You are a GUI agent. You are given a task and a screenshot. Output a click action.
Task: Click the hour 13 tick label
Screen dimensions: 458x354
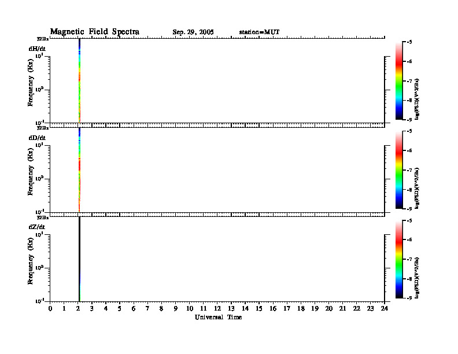point(231,308)
